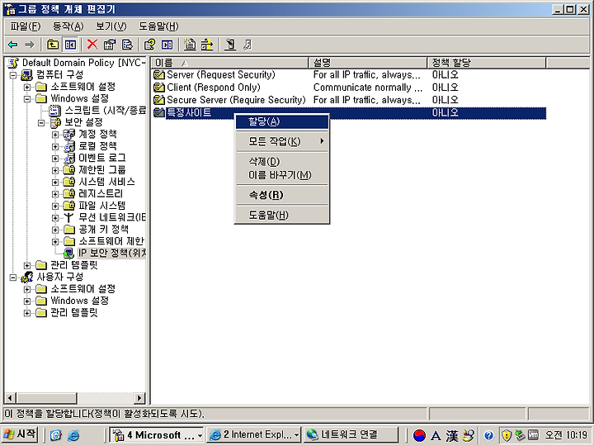Select the 소프트웨어 제한 tree item
This screenshot has height=446, width=594.
[111, 241]
